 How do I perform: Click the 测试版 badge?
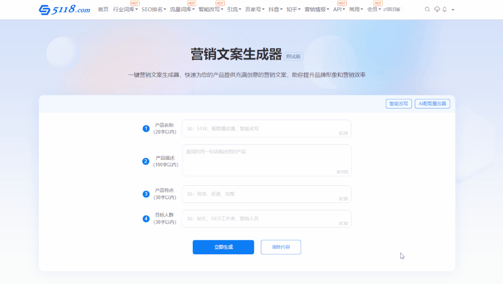pyautogui.click(x=293, y=56)
